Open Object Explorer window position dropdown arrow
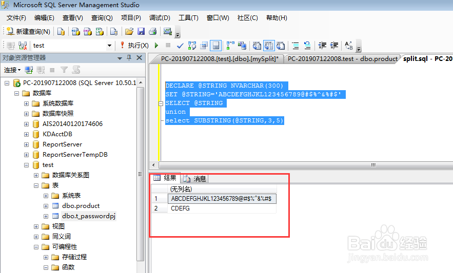The height and width of the screenshot is (273, 453). (120, 58)
